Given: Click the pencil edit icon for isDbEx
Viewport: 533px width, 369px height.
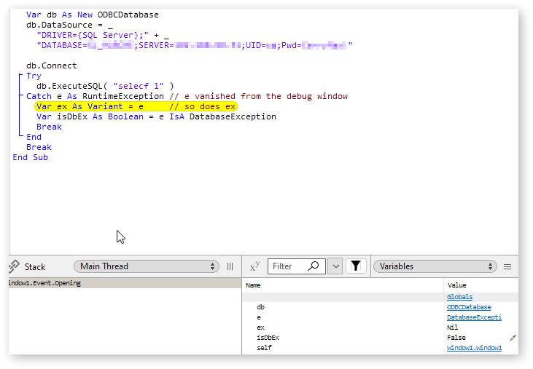Looking at the screenshot, I should (513, 338).
